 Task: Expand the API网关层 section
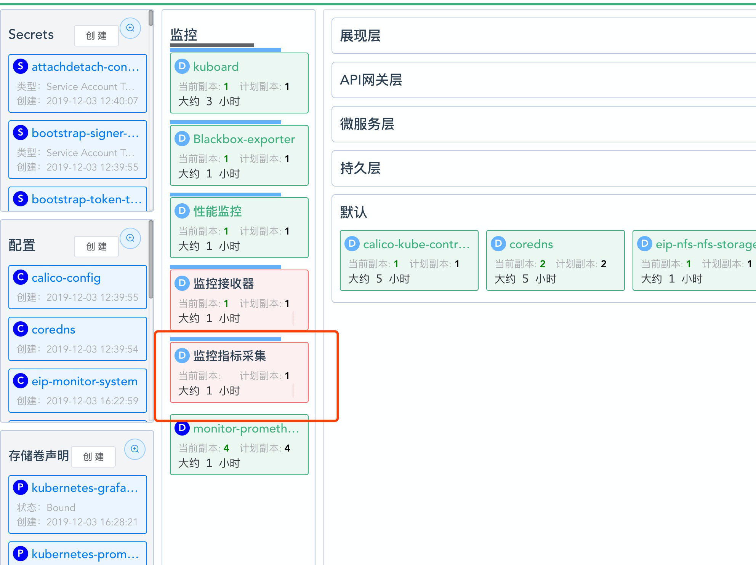(372, 80)
